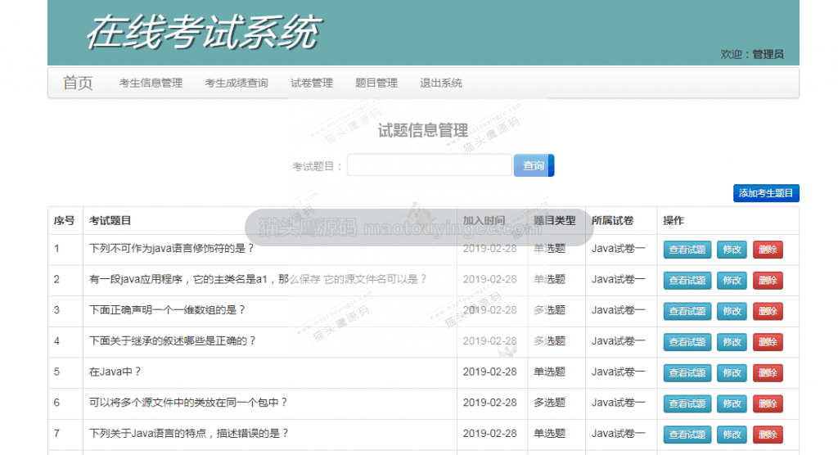Click the 操作 column header

(674, 220)
